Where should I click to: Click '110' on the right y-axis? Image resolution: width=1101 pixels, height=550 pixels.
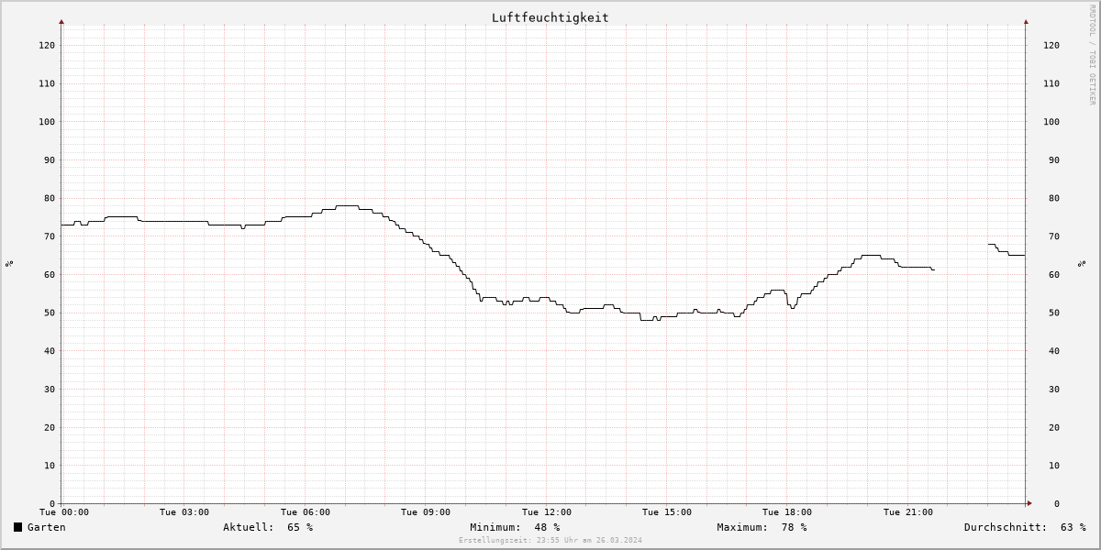(x=1051, y=83)
